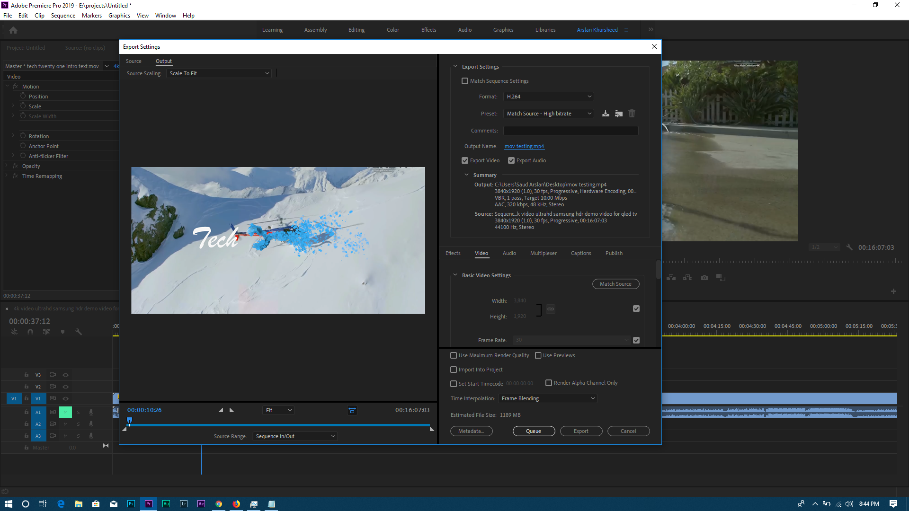Click the save preset icon next to Preset
The height and width of the screenshot is (511, 909).
pyautogui.click(x=605, y=114)
